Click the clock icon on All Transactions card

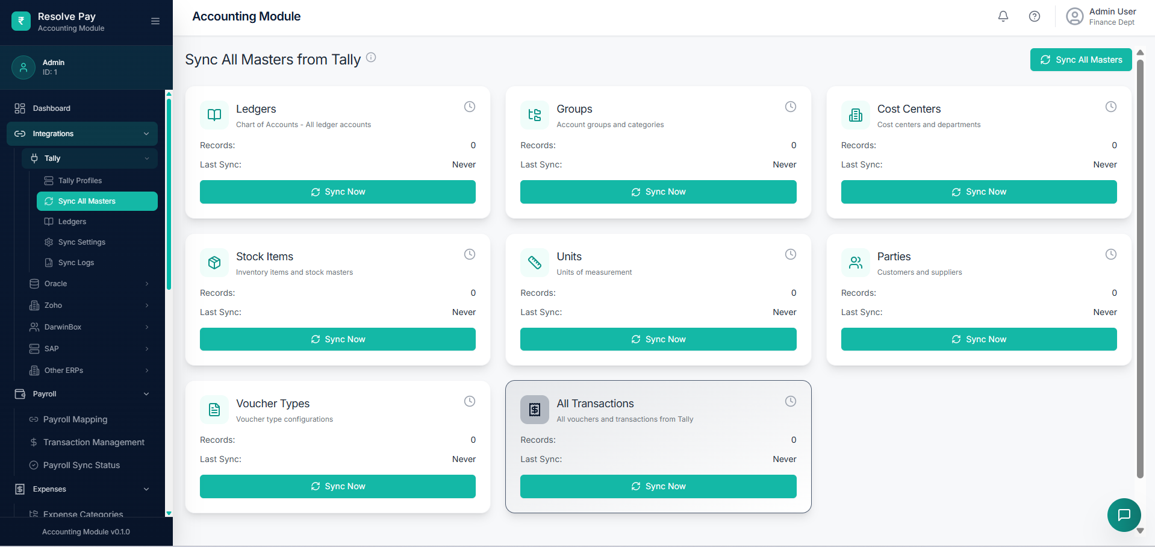[x=791, y=401]
